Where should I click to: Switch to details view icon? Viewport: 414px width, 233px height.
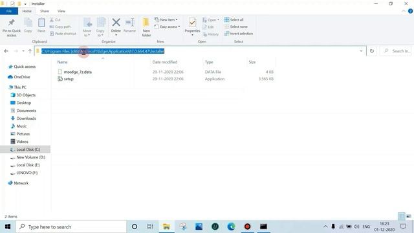coord(401,216)
